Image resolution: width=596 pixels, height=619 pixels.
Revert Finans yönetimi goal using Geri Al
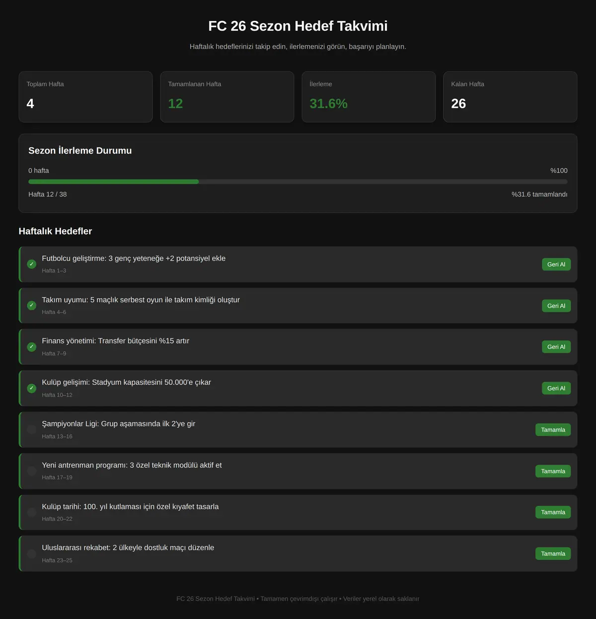(x=556, y=347)
